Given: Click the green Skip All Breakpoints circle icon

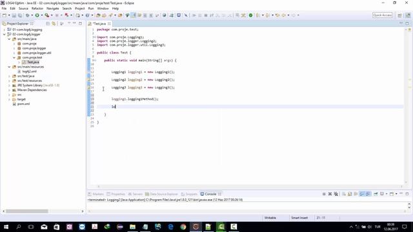Looking at the screenshot, I should [250, 15].
